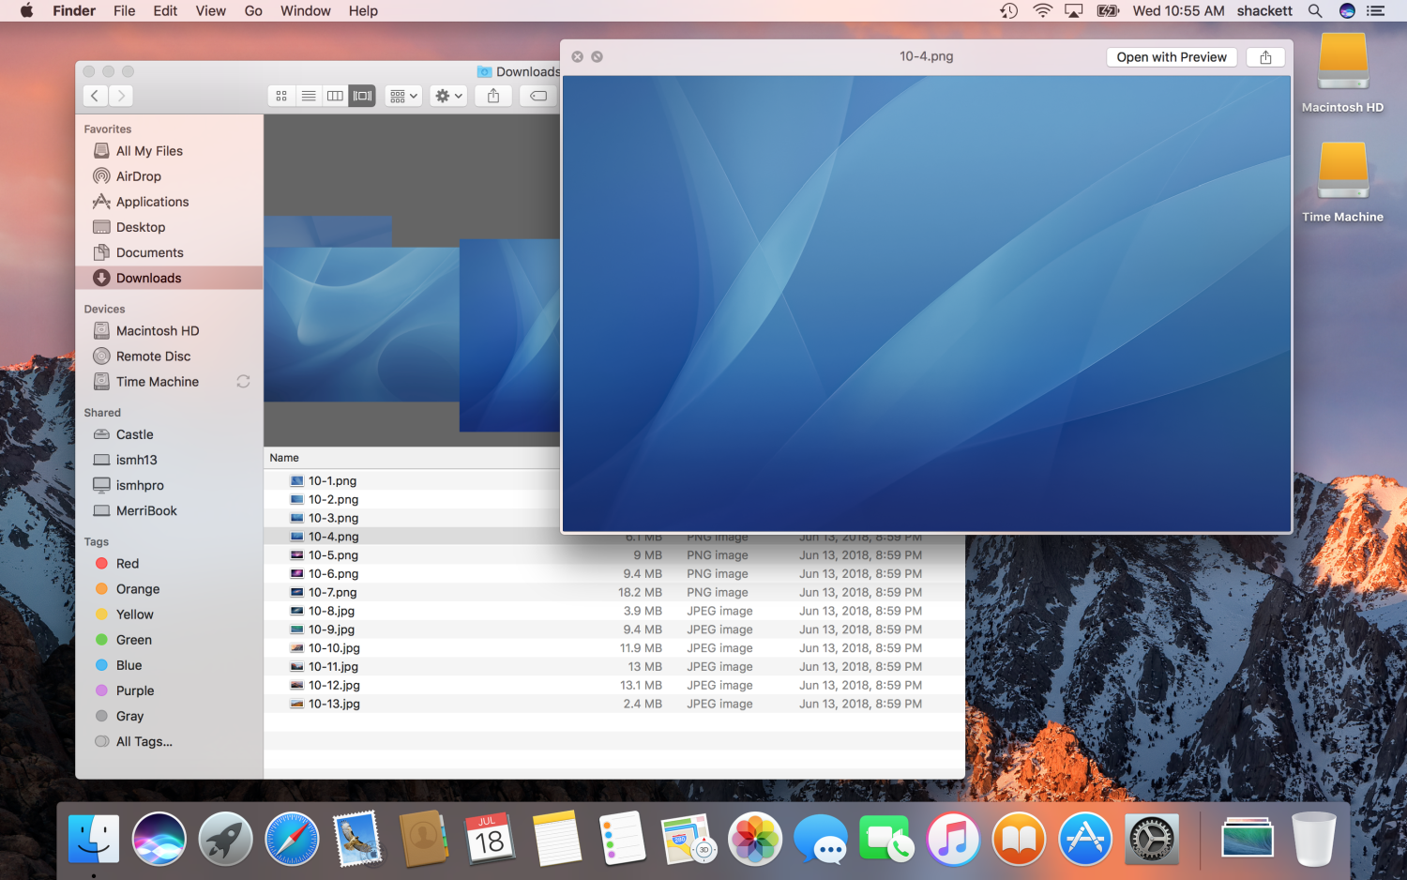Sort files by Name column header
Image resolution: width=1407 pixels, height=880 pixels.
(x=284, y=458)
